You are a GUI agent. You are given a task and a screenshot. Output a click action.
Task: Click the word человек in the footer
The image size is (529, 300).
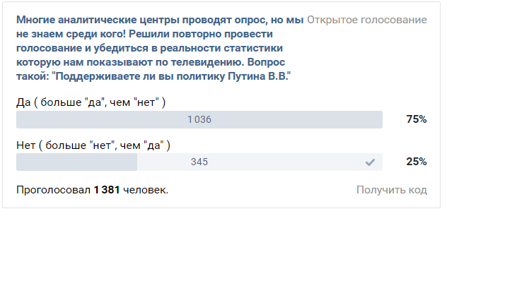pos(144,190)
